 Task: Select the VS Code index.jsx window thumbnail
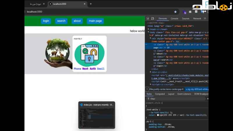pos(97,115)
